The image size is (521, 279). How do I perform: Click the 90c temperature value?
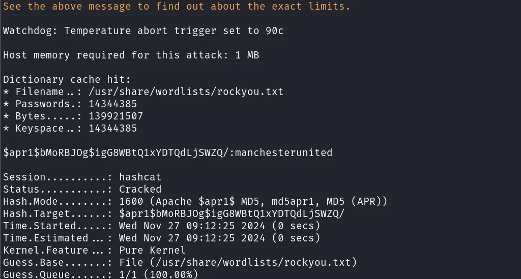(274, 30)
